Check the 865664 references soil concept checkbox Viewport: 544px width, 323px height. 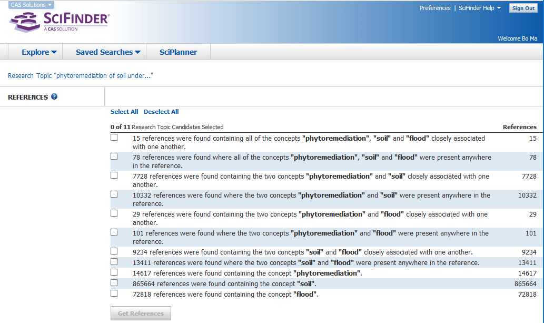(114, 283)
